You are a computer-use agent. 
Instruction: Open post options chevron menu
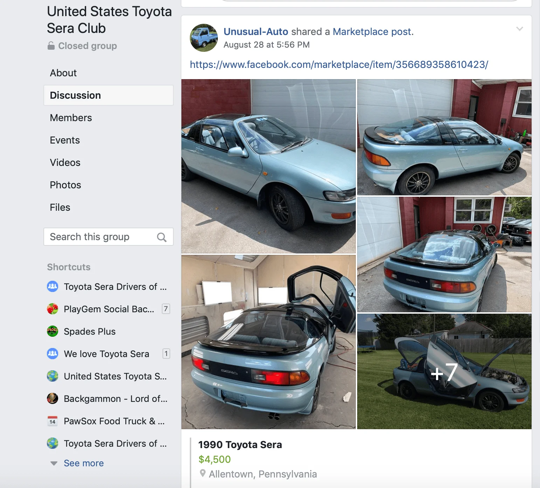tap(520, 29)
